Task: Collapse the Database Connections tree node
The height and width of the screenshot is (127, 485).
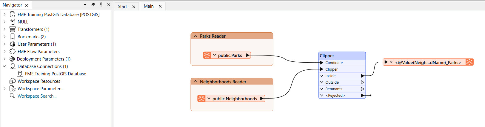Action: (4, 66)
